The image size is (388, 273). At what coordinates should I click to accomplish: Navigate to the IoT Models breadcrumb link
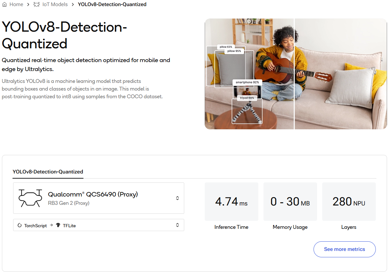tap(55, 4)
